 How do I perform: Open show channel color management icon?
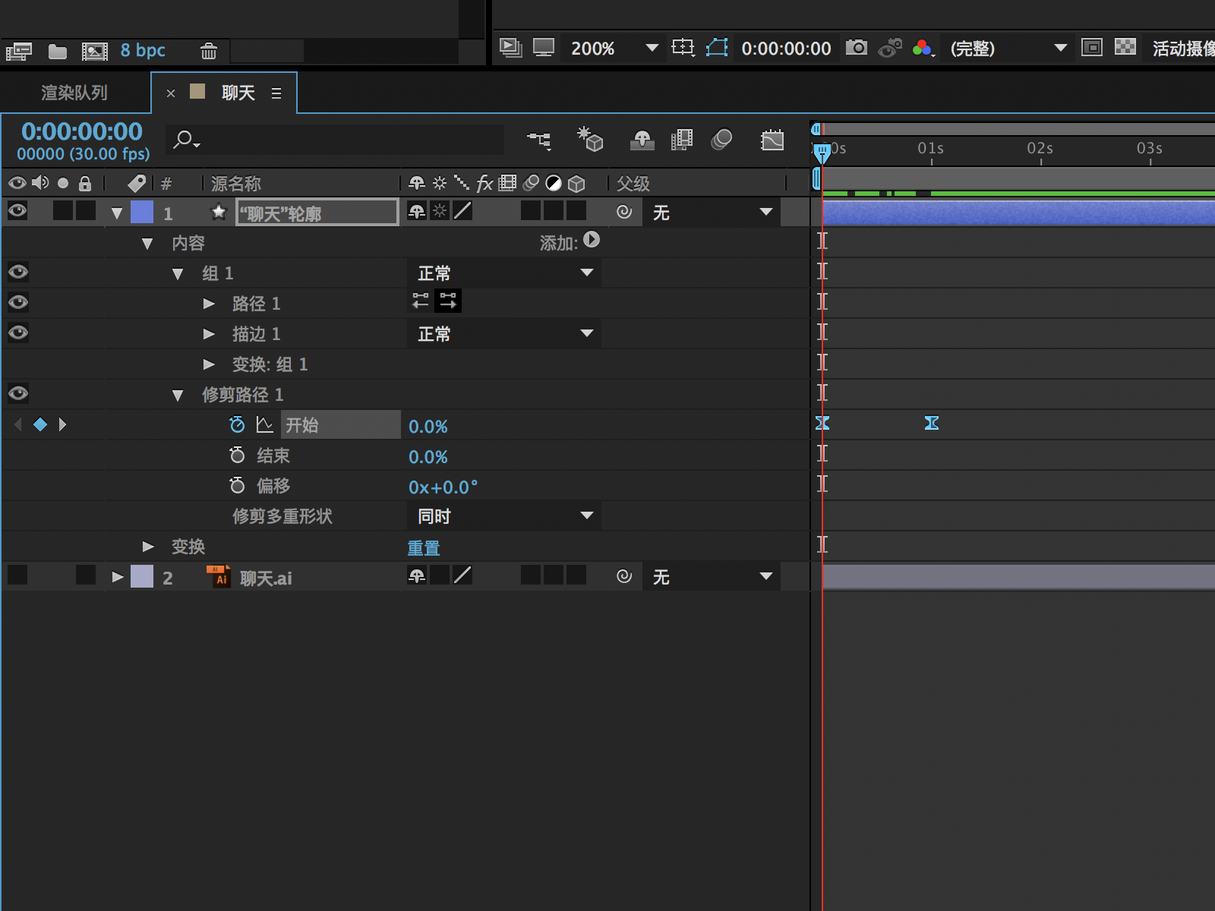(923, 49)
